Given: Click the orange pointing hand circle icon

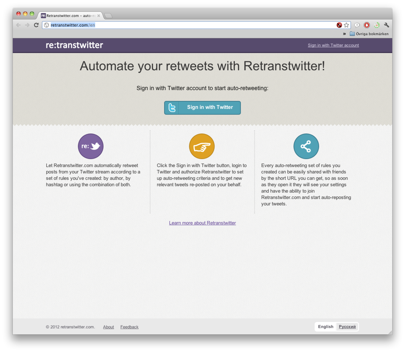Looking at the screenshot, I should point(202,146).
